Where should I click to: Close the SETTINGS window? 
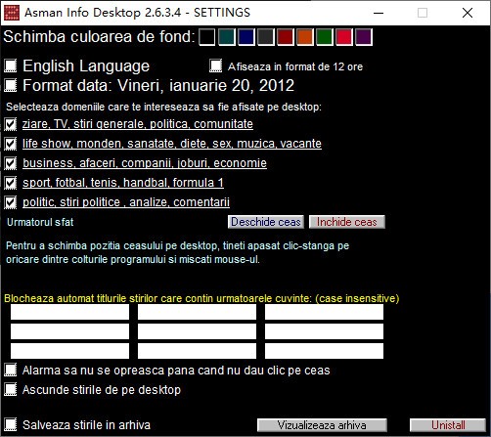point(468,13)
